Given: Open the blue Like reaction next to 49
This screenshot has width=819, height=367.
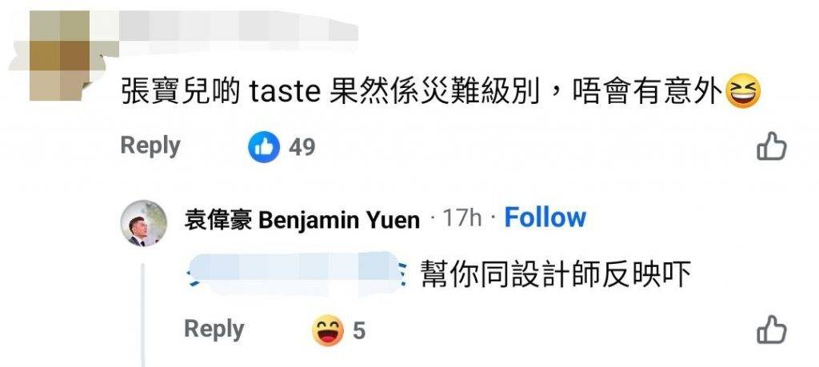Looking at the screenshot, I should tap(264, 146).
